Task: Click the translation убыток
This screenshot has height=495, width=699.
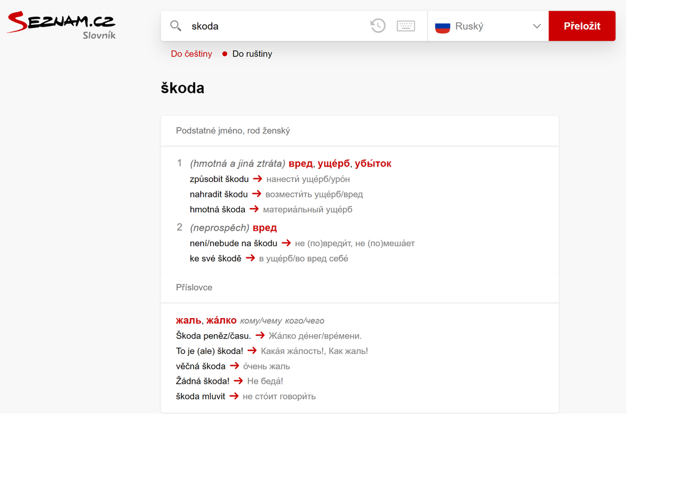Action: click(x=372, y=163)
